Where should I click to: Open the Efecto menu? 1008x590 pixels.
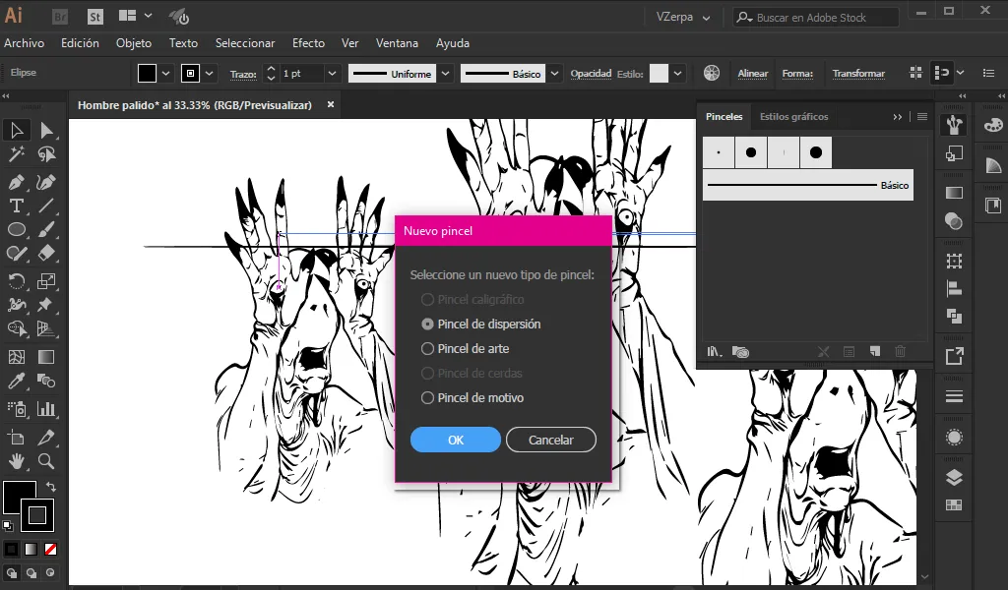point(308,43)
